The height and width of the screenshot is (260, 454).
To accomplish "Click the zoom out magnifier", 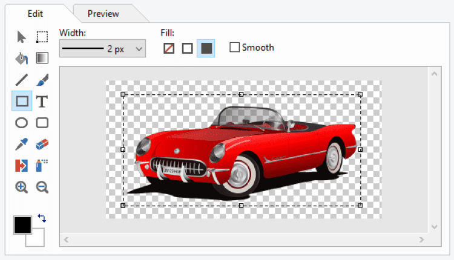I will click(x=42, y=187).
